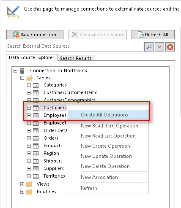Expand the Territories table node
181x208 pixels.
pos(29,176)
